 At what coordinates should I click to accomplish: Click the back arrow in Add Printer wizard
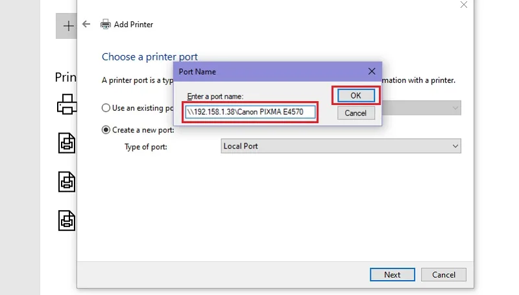86,24
